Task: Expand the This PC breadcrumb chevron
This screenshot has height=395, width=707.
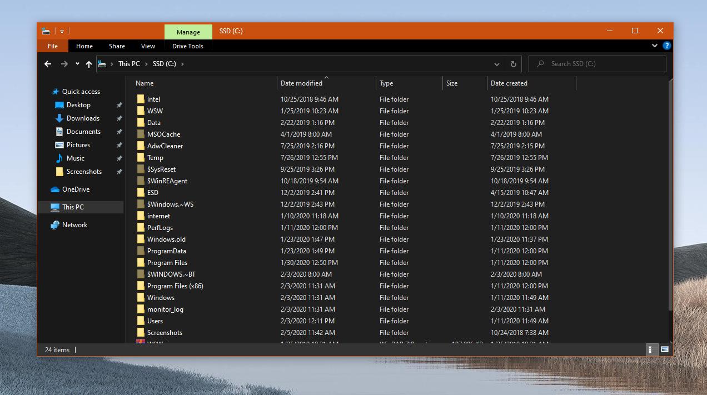Action: coord(146,64)
